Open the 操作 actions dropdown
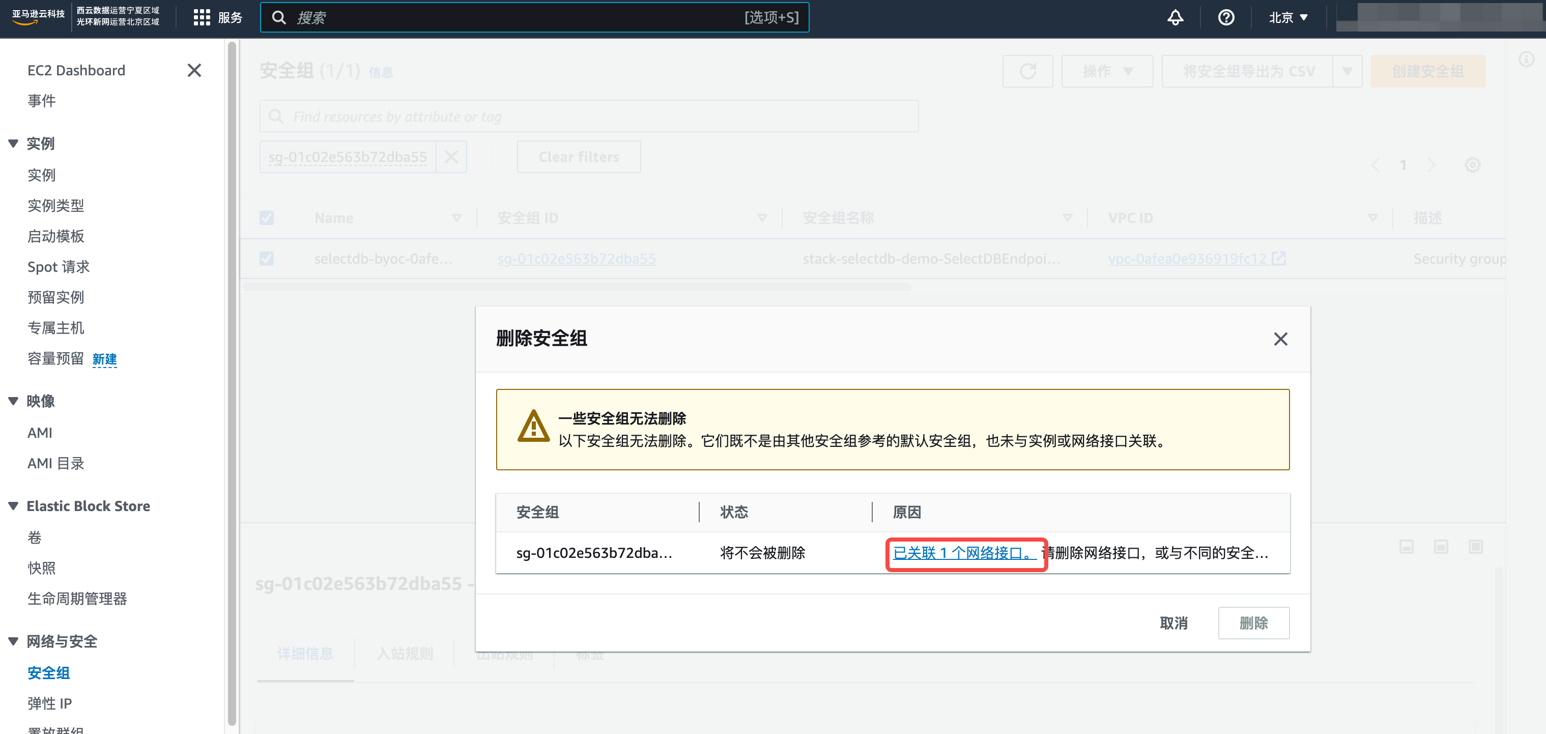 click(x=1107, y=71)
